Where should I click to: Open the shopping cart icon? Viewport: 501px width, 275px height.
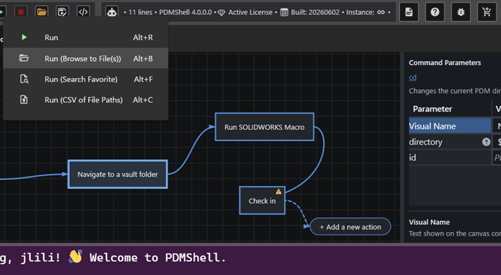click(487, 12)
